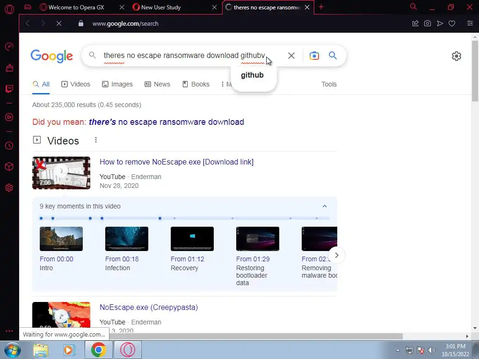Choose the github spelling suggestion

tap(252, 75)
